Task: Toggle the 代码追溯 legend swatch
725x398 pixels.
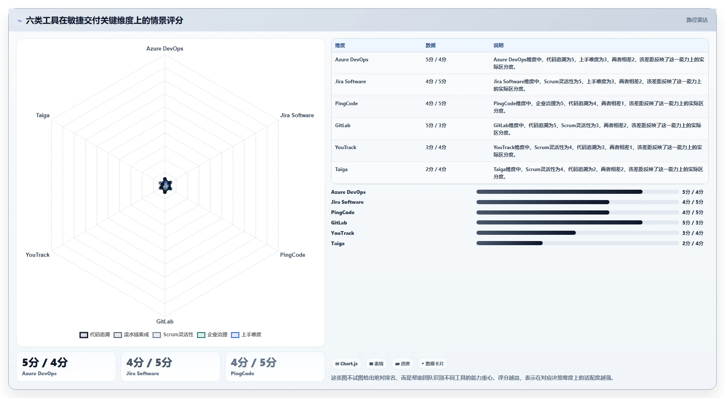Action: point(84,335)
